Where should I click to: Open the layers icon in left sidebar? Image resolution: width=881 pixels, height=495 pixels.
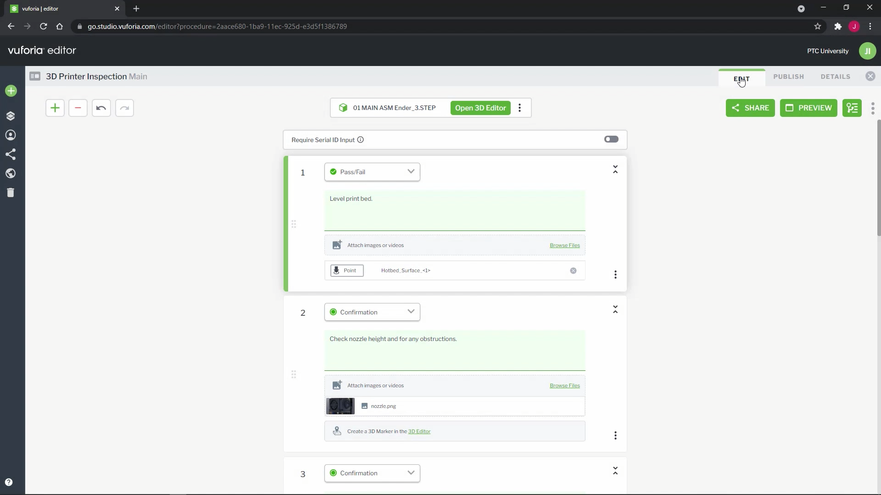11,116
